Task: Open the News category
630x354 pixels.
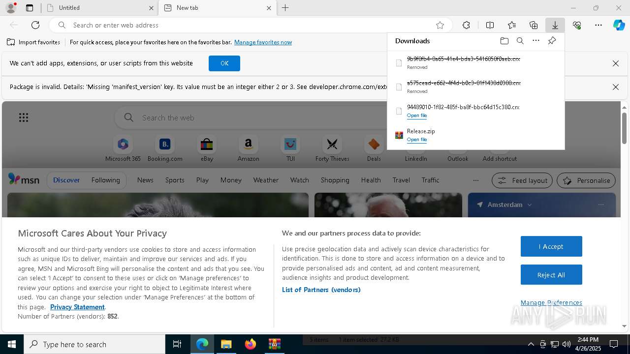Action: click(x=145, y=180)
